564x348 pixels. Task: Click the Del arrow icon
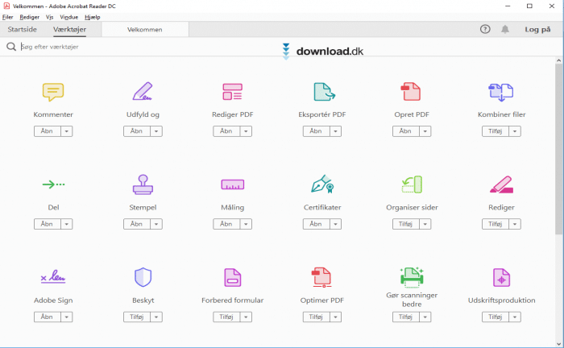[54, 184]
